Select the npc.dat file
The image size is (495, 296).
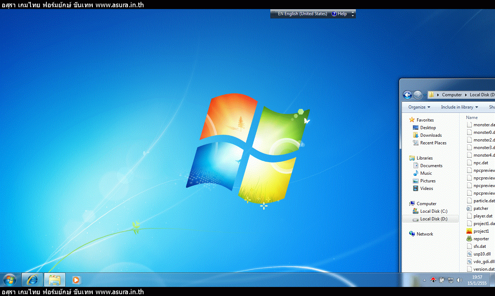pyautogui.click(x=478, y=163)
